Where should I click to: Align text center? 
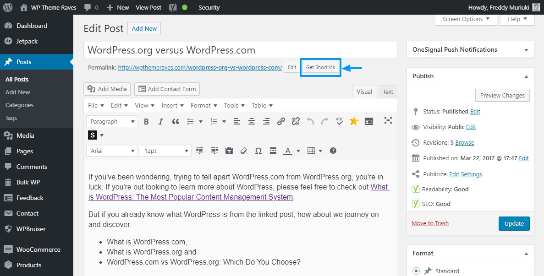[x=252, y=121]
